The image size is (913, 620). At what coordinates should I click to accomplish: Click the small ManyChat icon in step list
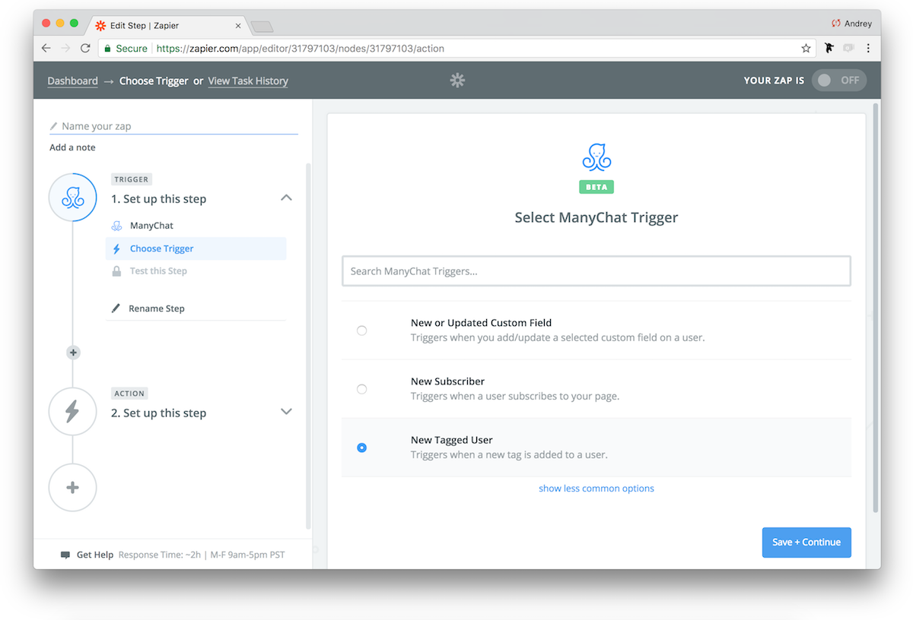pyautogui.click(x=116, y=226)
